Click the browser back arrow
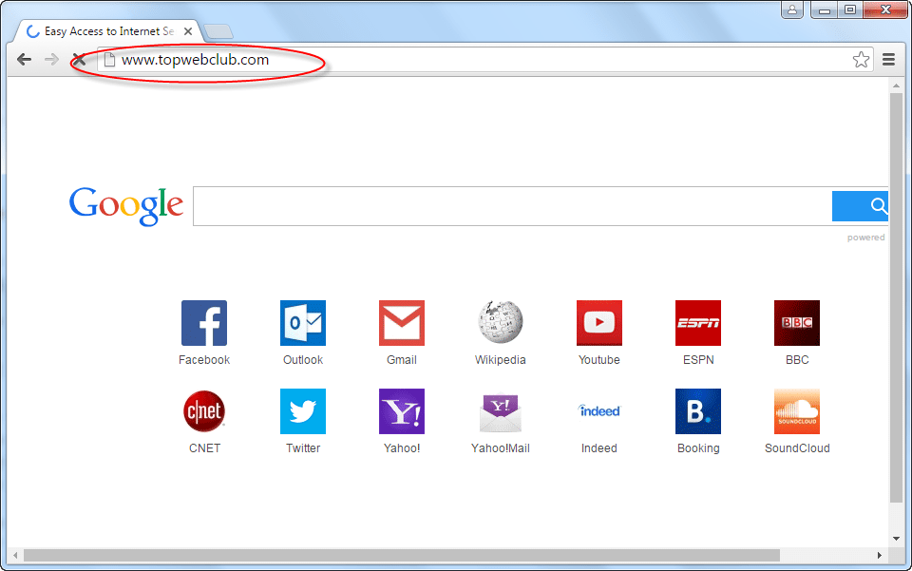 24,59
